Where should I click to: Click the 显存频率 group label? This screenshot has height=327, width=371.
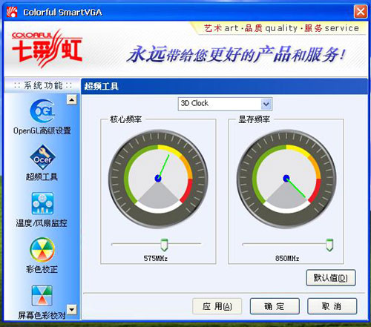(254, 119)
